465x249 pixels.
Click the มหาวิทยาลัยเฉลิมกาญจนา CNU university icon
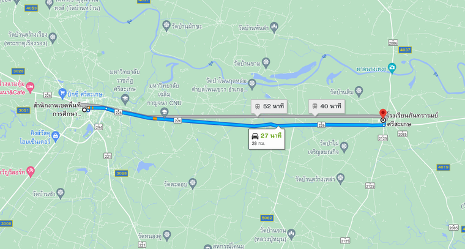point(164,113)
